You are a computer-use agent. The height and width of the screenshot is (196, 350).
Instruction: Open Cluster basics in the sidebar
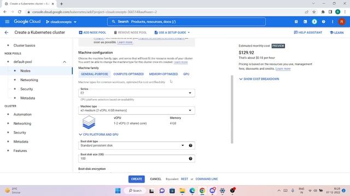coord(24,45)
